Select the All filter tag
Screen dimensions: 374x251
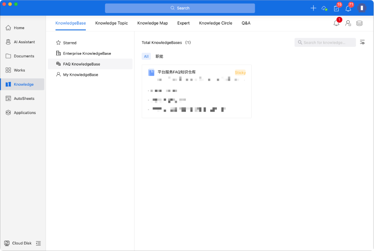146,57
